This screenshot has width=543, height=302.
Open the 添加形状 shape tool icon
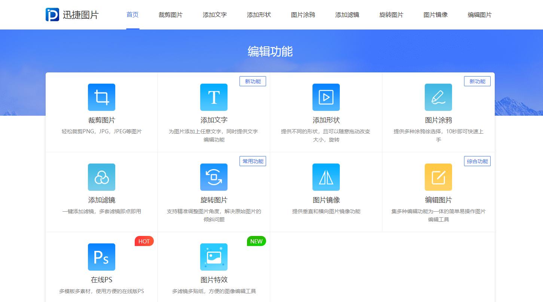tap(326, 97)
